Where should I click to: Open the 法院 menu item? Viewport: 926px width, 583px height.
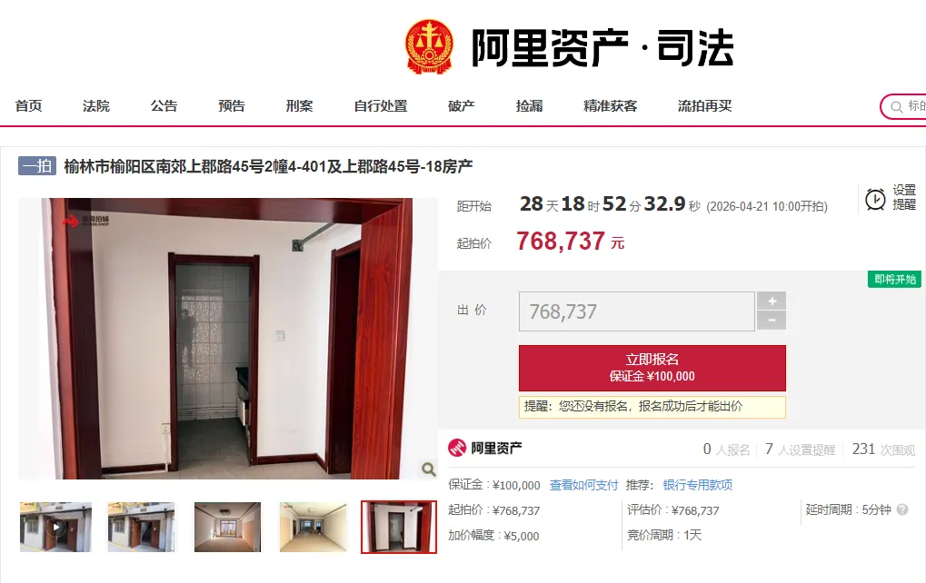point(96,106)
